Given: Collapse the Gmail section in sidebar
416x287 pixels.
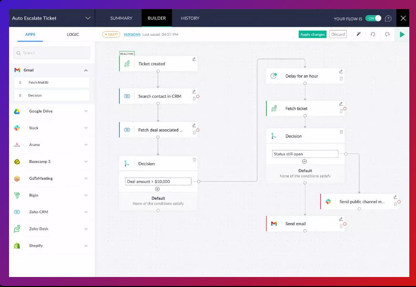Looking at the screenshot, I should point(86,70).
